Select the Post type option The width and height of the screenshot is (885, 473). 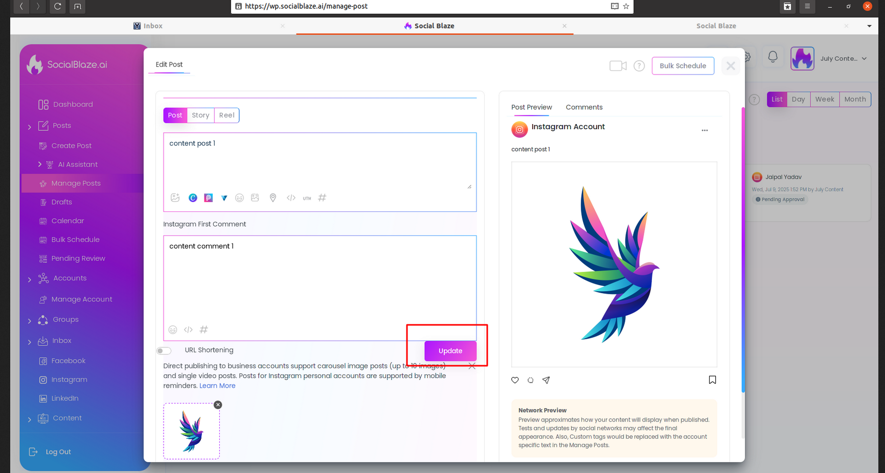pos(175,115)
